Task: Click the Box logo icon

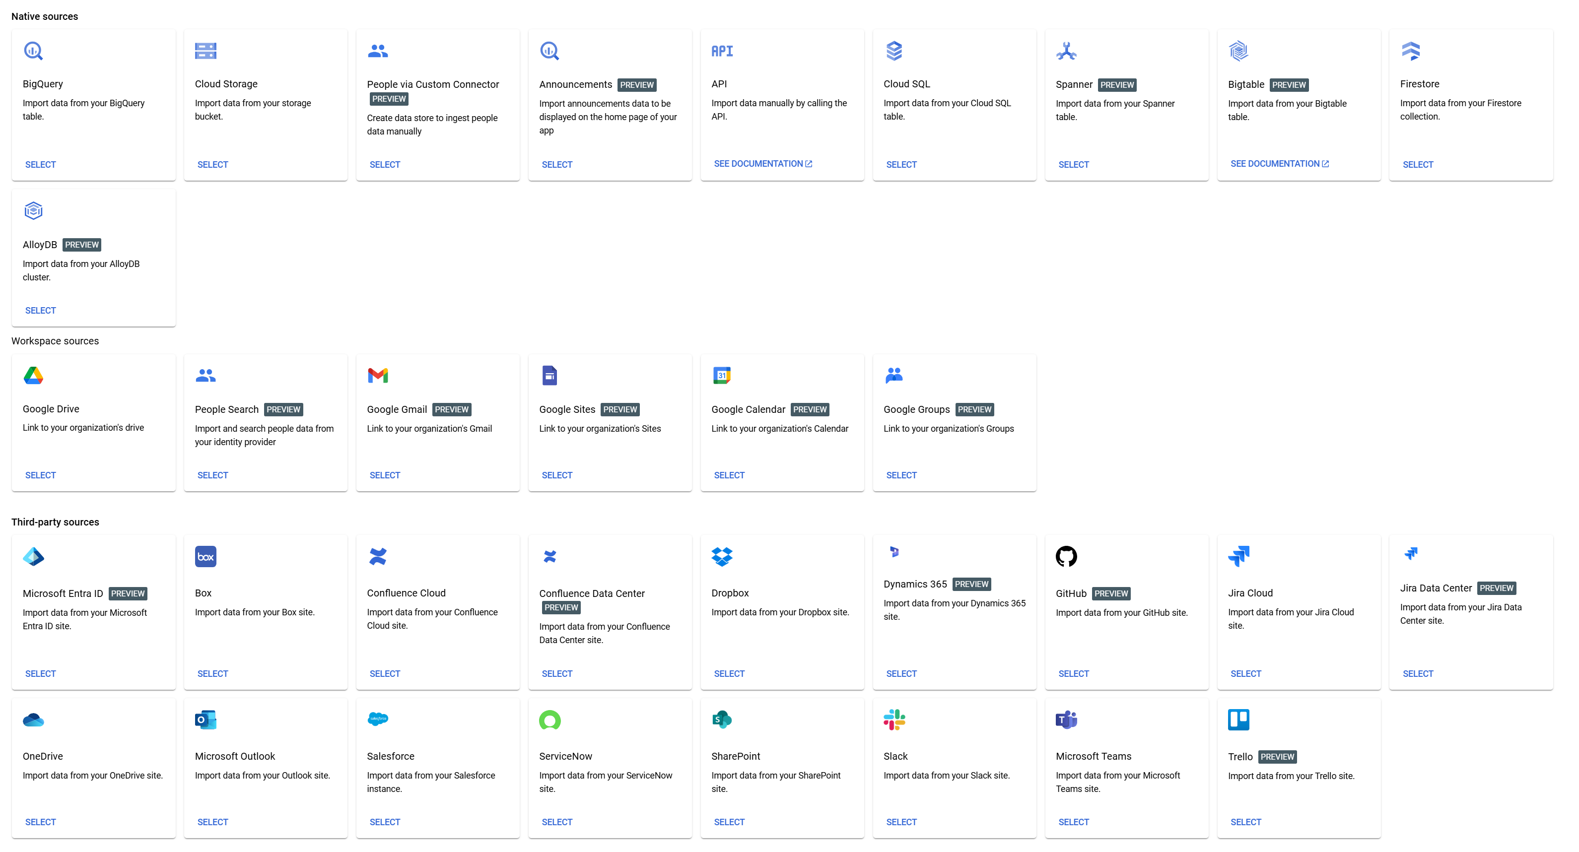Action: tap(206, 557)
